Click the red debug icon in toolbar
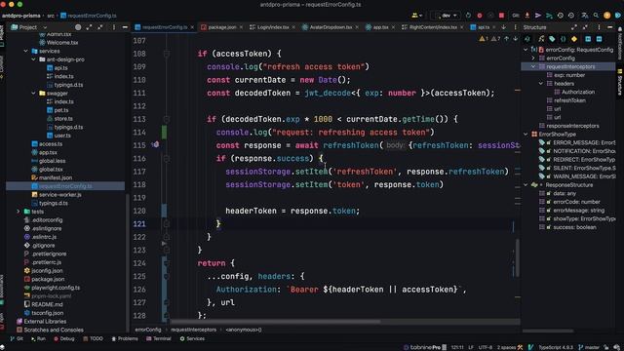Viewport: 624px width, 351px height. point(480,16)
